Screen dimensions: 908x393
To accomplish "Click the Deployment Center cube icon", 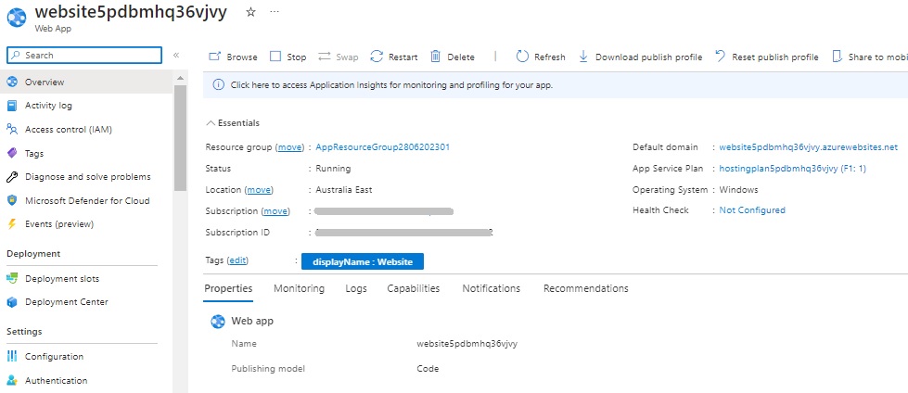I will [12, 301].
